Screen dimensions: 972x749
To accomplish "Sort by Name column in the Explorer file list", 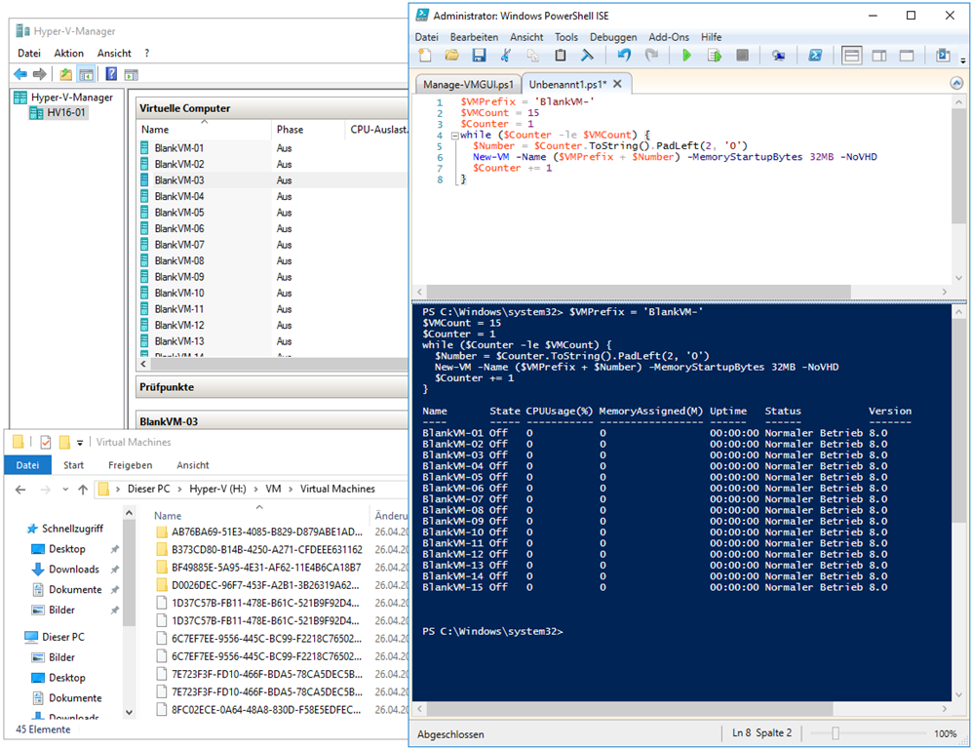I will 259,516.
